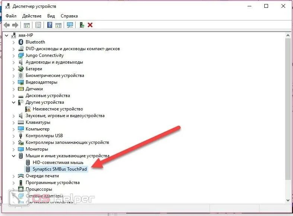Select Дисковые устройства label
The height and width of the screenshot is (216, 293).
pyautogui.click(x=48, y=96)
